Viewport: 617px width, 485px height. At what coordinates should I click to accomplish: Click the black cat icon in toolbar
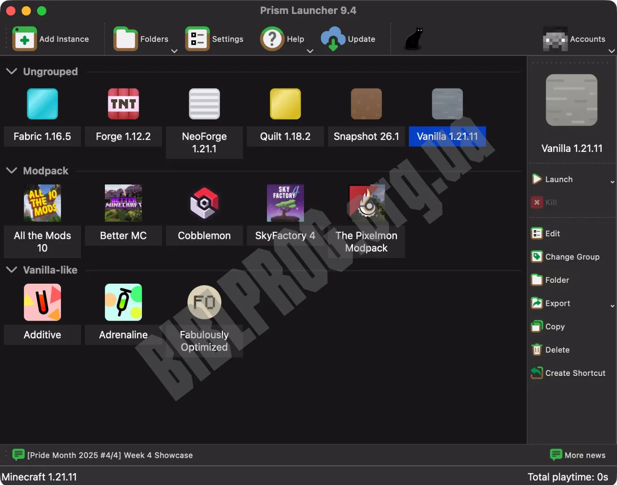click(x=413, y=39)
